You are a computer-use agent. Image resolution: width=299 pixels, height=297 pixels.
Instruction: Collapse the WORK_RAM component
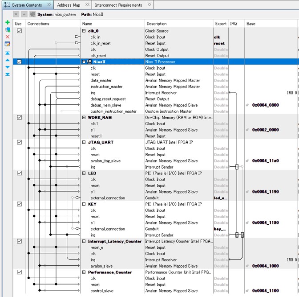click(x=84, y=117)
